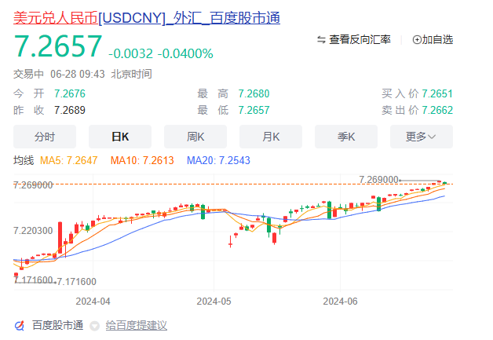The image size is (493, 340).
Task: Click the 2024-05 date label on chart axis
Action: pos(214,302)
